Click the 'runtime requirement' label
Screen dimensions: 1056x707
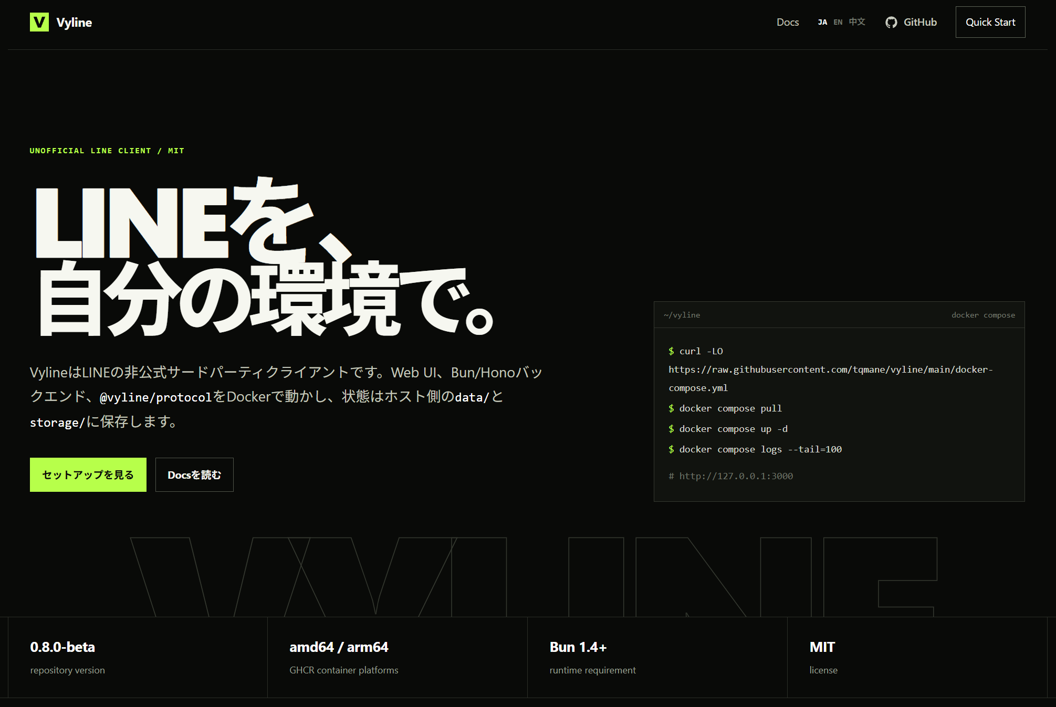[x=593, y=670]
